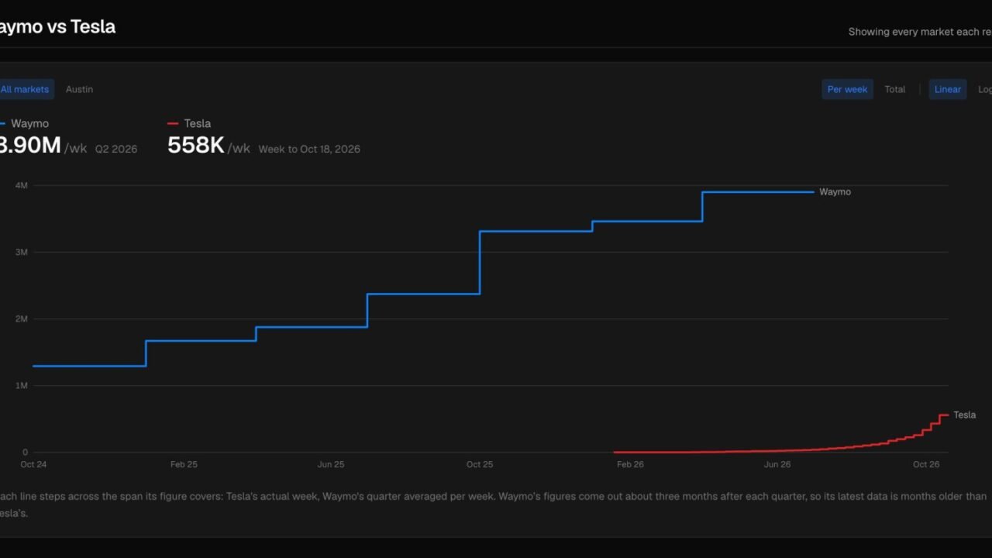Select the All markets filter
The height and width of the screenshot is (558, 992).
click(x=26, y=89)
